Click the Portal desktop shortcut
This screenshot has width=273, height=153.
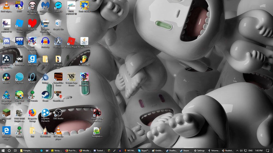(x=32, y=77)
